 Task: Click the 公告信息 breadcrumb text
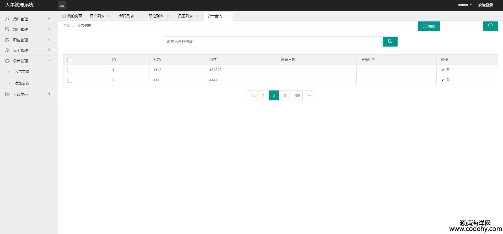(x=84, y=26)
